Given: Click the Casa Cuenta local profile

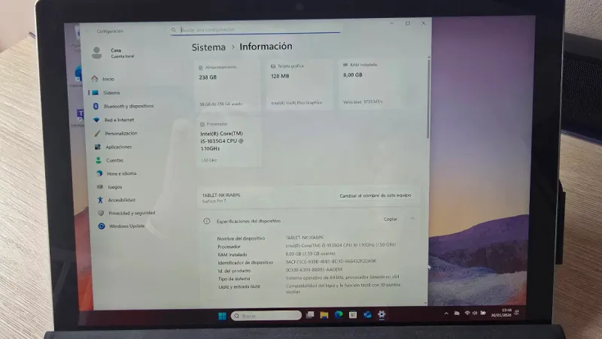Looking at the screenshot, I should point(113,53).
